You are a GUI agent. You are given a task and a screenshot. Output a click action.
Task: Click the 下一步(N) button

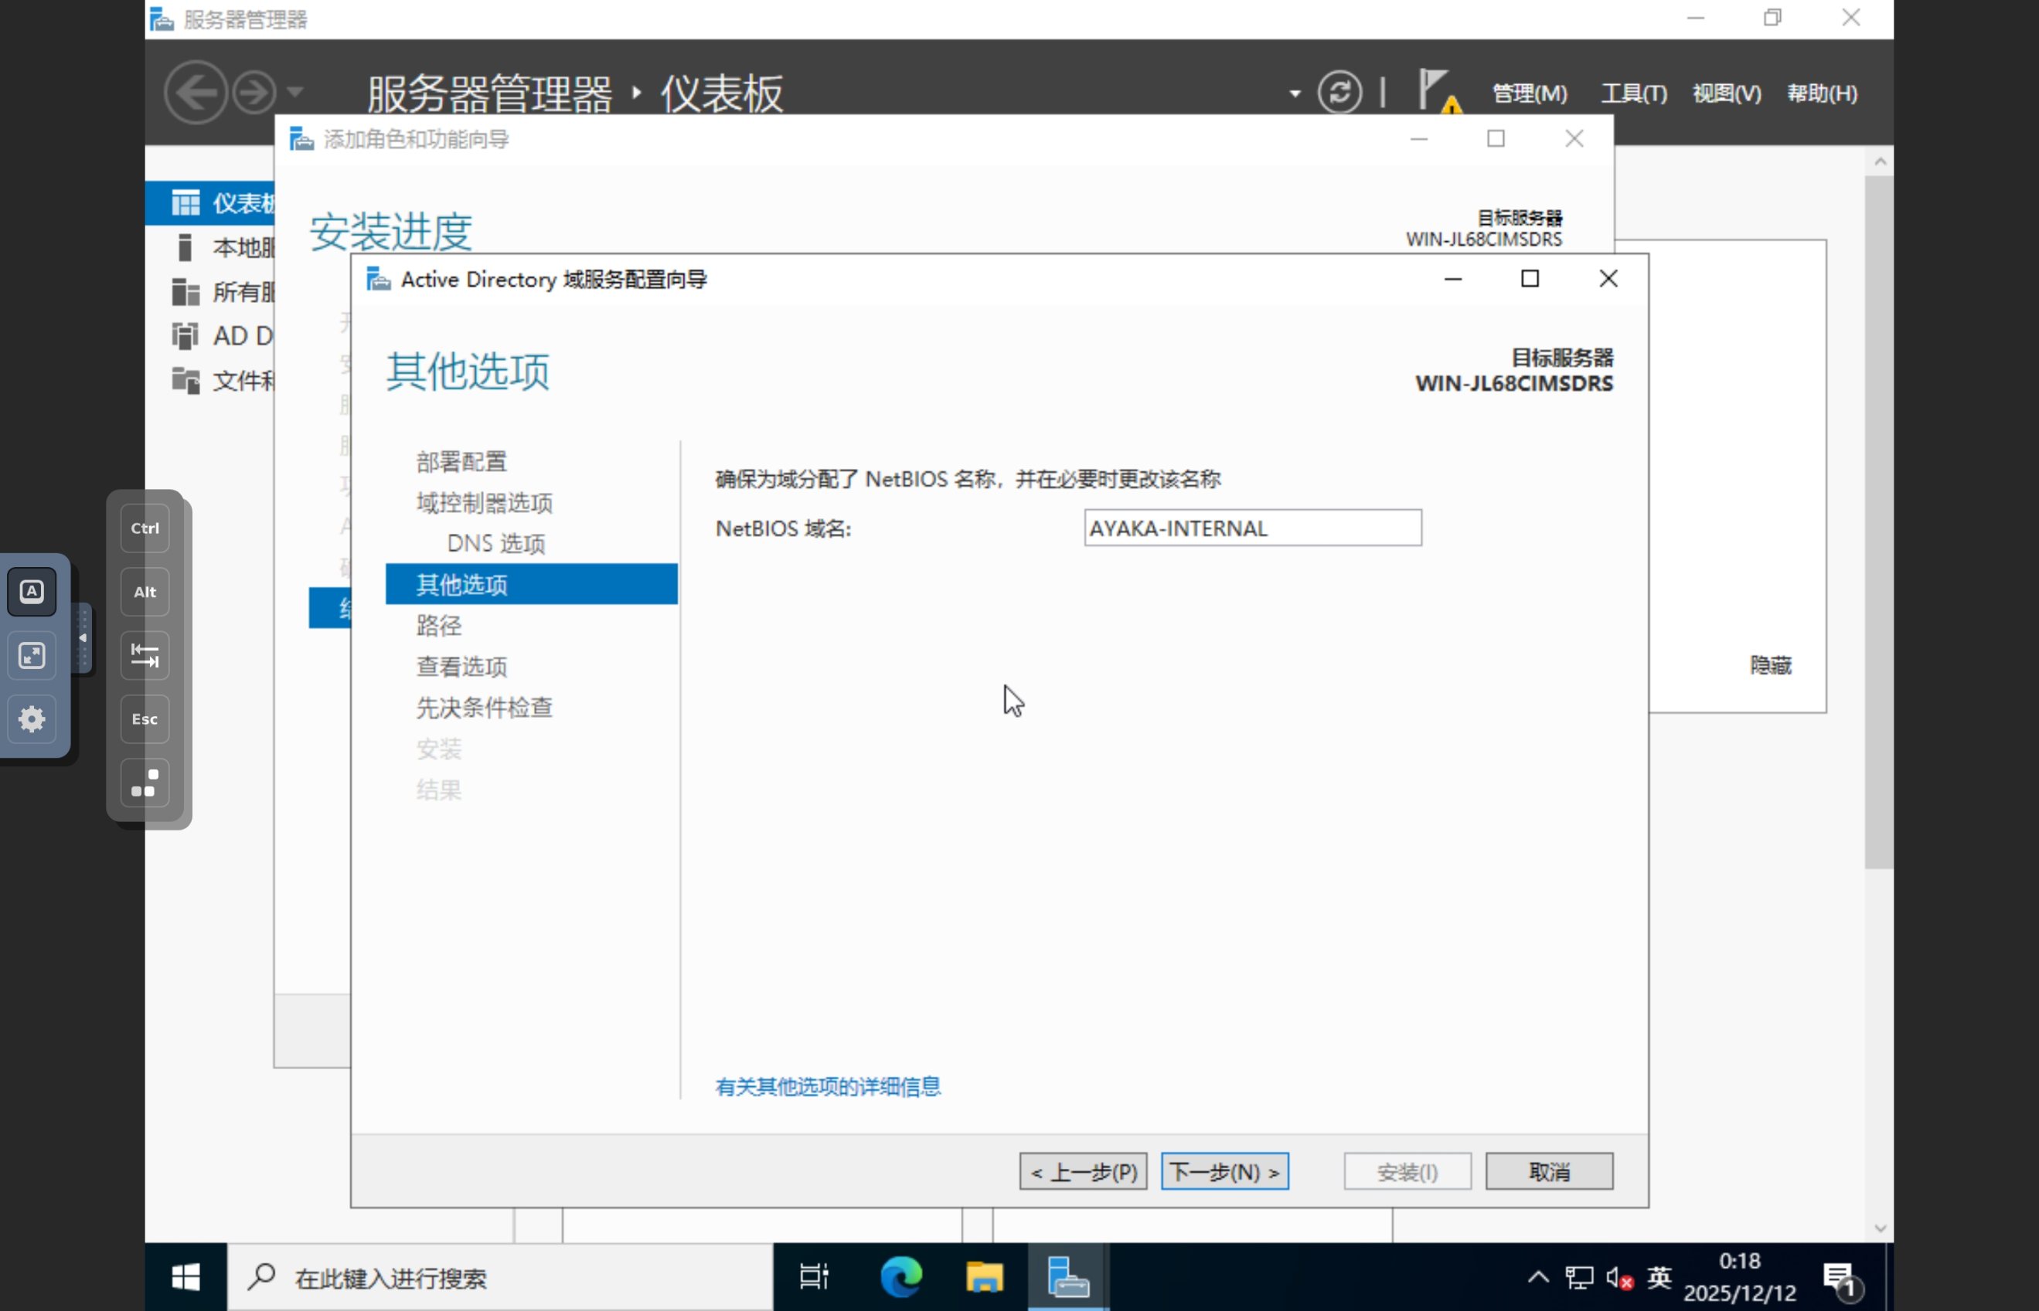click(x=1224, y=1171)
